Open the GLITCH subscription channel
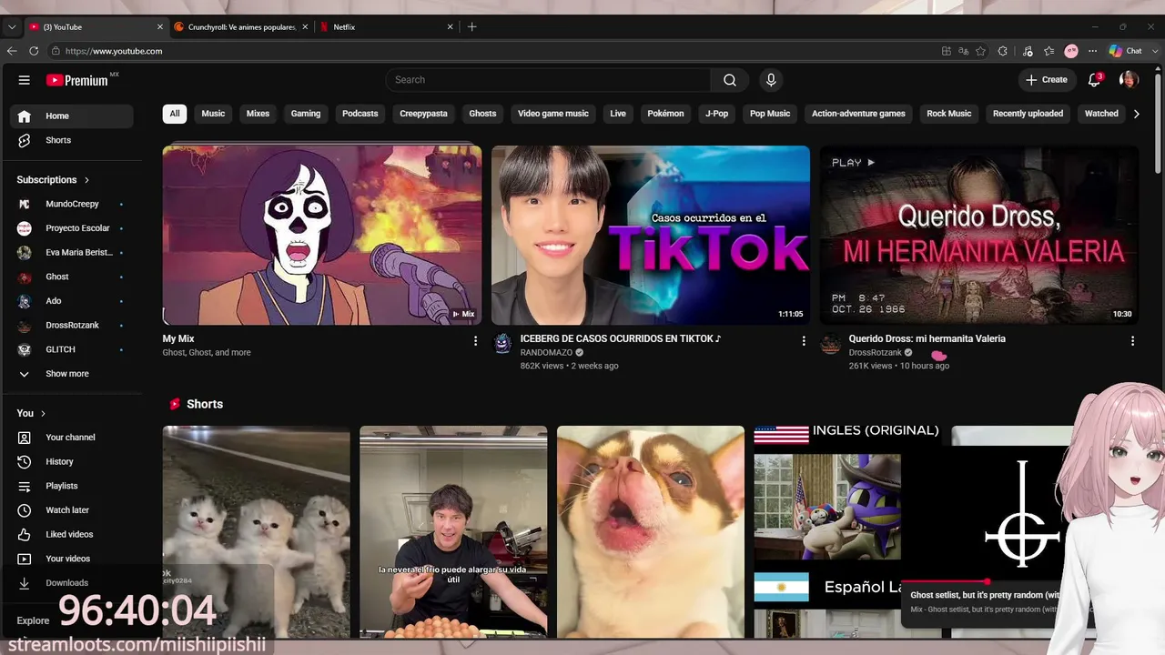Viewport: 1165px width, 655px height. pos(72,349)
